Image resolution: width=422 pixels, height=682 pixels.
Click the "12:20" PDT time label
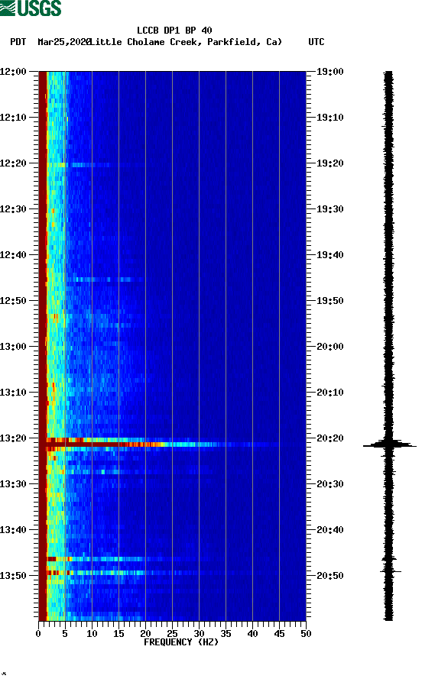tap(13, 163)
